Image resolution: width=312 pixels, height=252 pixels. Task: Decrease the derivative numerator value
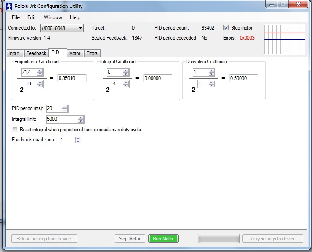tap(212, 74)
